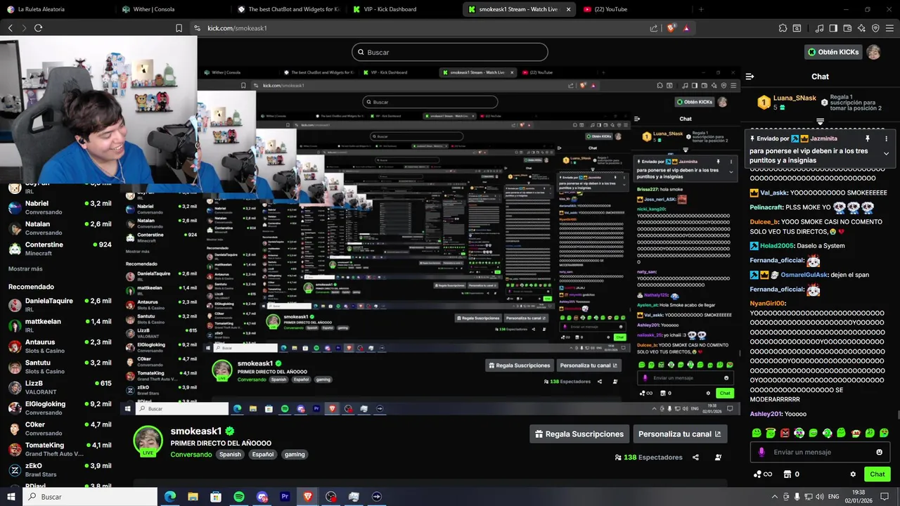
Task: Bookmark this page icon in address bar
Action: pos(179,28)
